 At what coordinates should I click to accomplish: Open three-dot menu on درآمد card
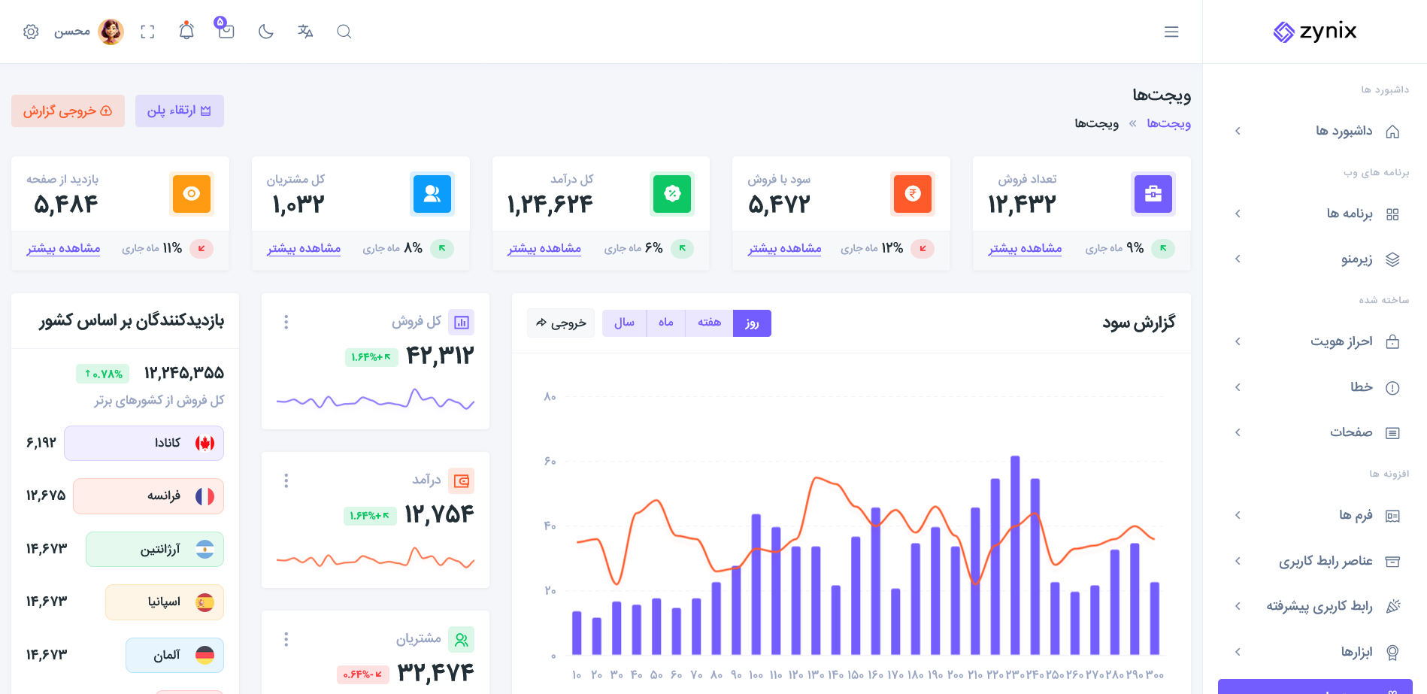[x=286, y=480]
